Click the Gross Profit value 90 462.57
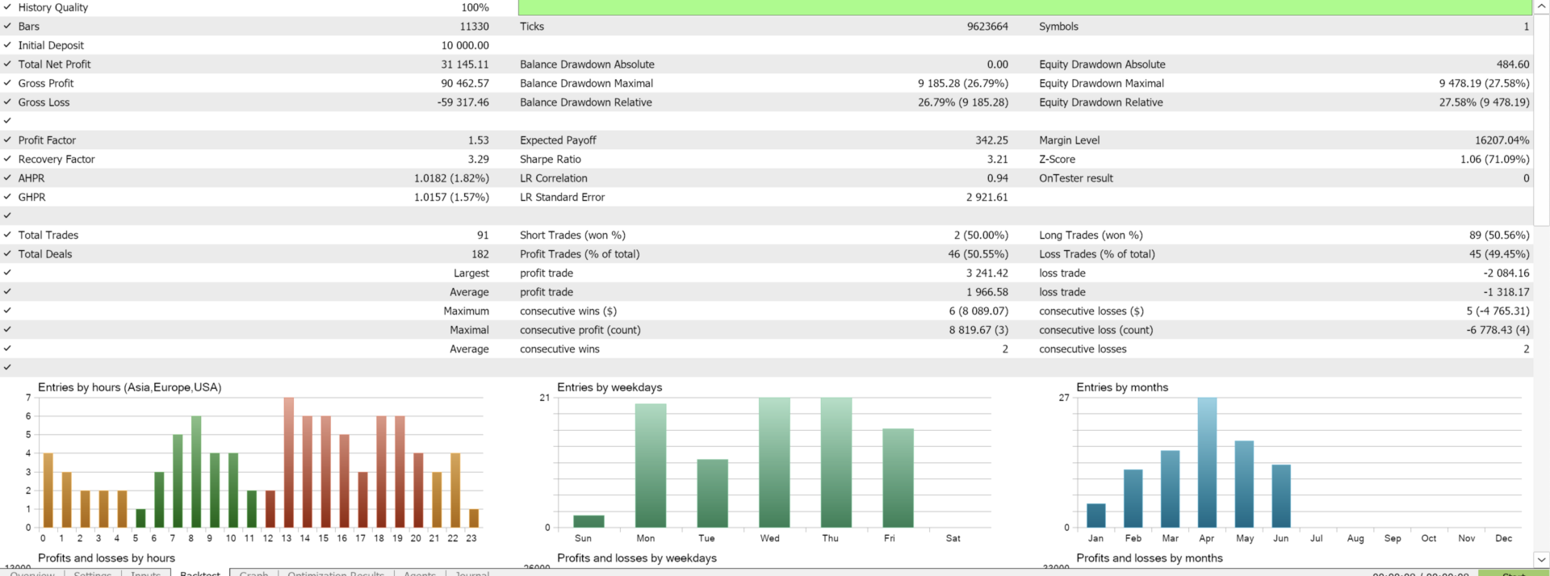The width and height of the screenshot is (1550, 576). point(465,83)
